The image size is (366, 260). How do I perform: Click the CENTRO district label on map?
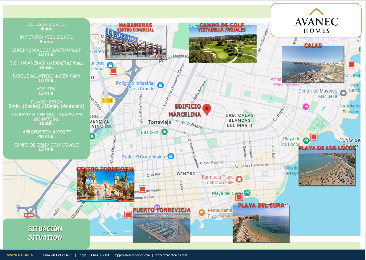coord(186,174)
